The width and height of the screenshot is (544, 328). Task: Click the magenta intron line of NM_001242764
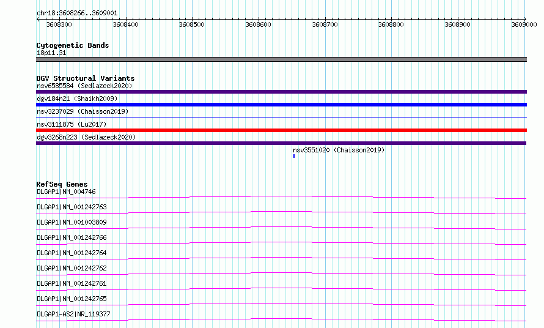click(281, 258)
